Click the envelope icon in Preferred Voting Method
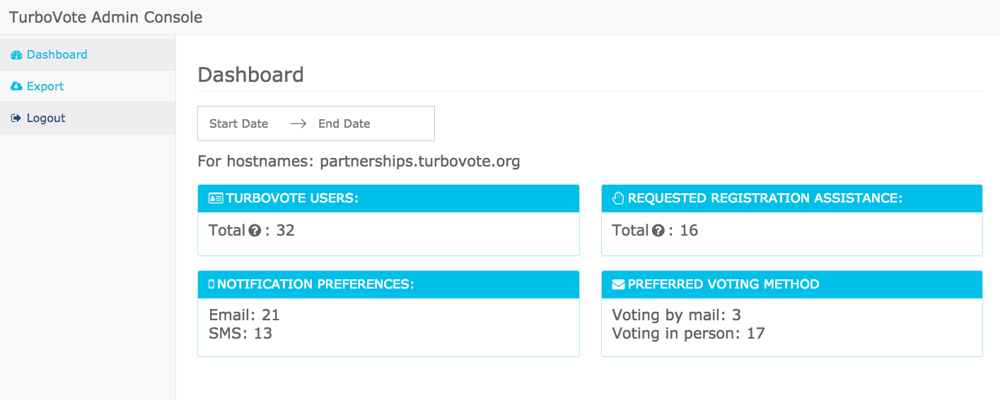Screen dimensions: 1000x400 [618, 284]
